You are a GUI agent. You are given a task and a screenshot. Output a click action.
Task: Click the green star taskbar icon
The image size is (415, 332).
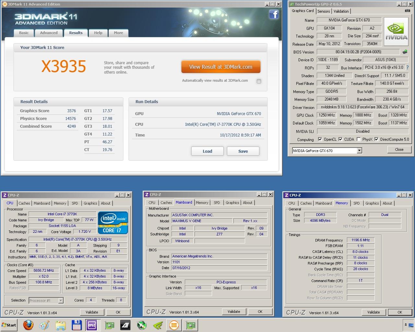click(x=142, y=325)
